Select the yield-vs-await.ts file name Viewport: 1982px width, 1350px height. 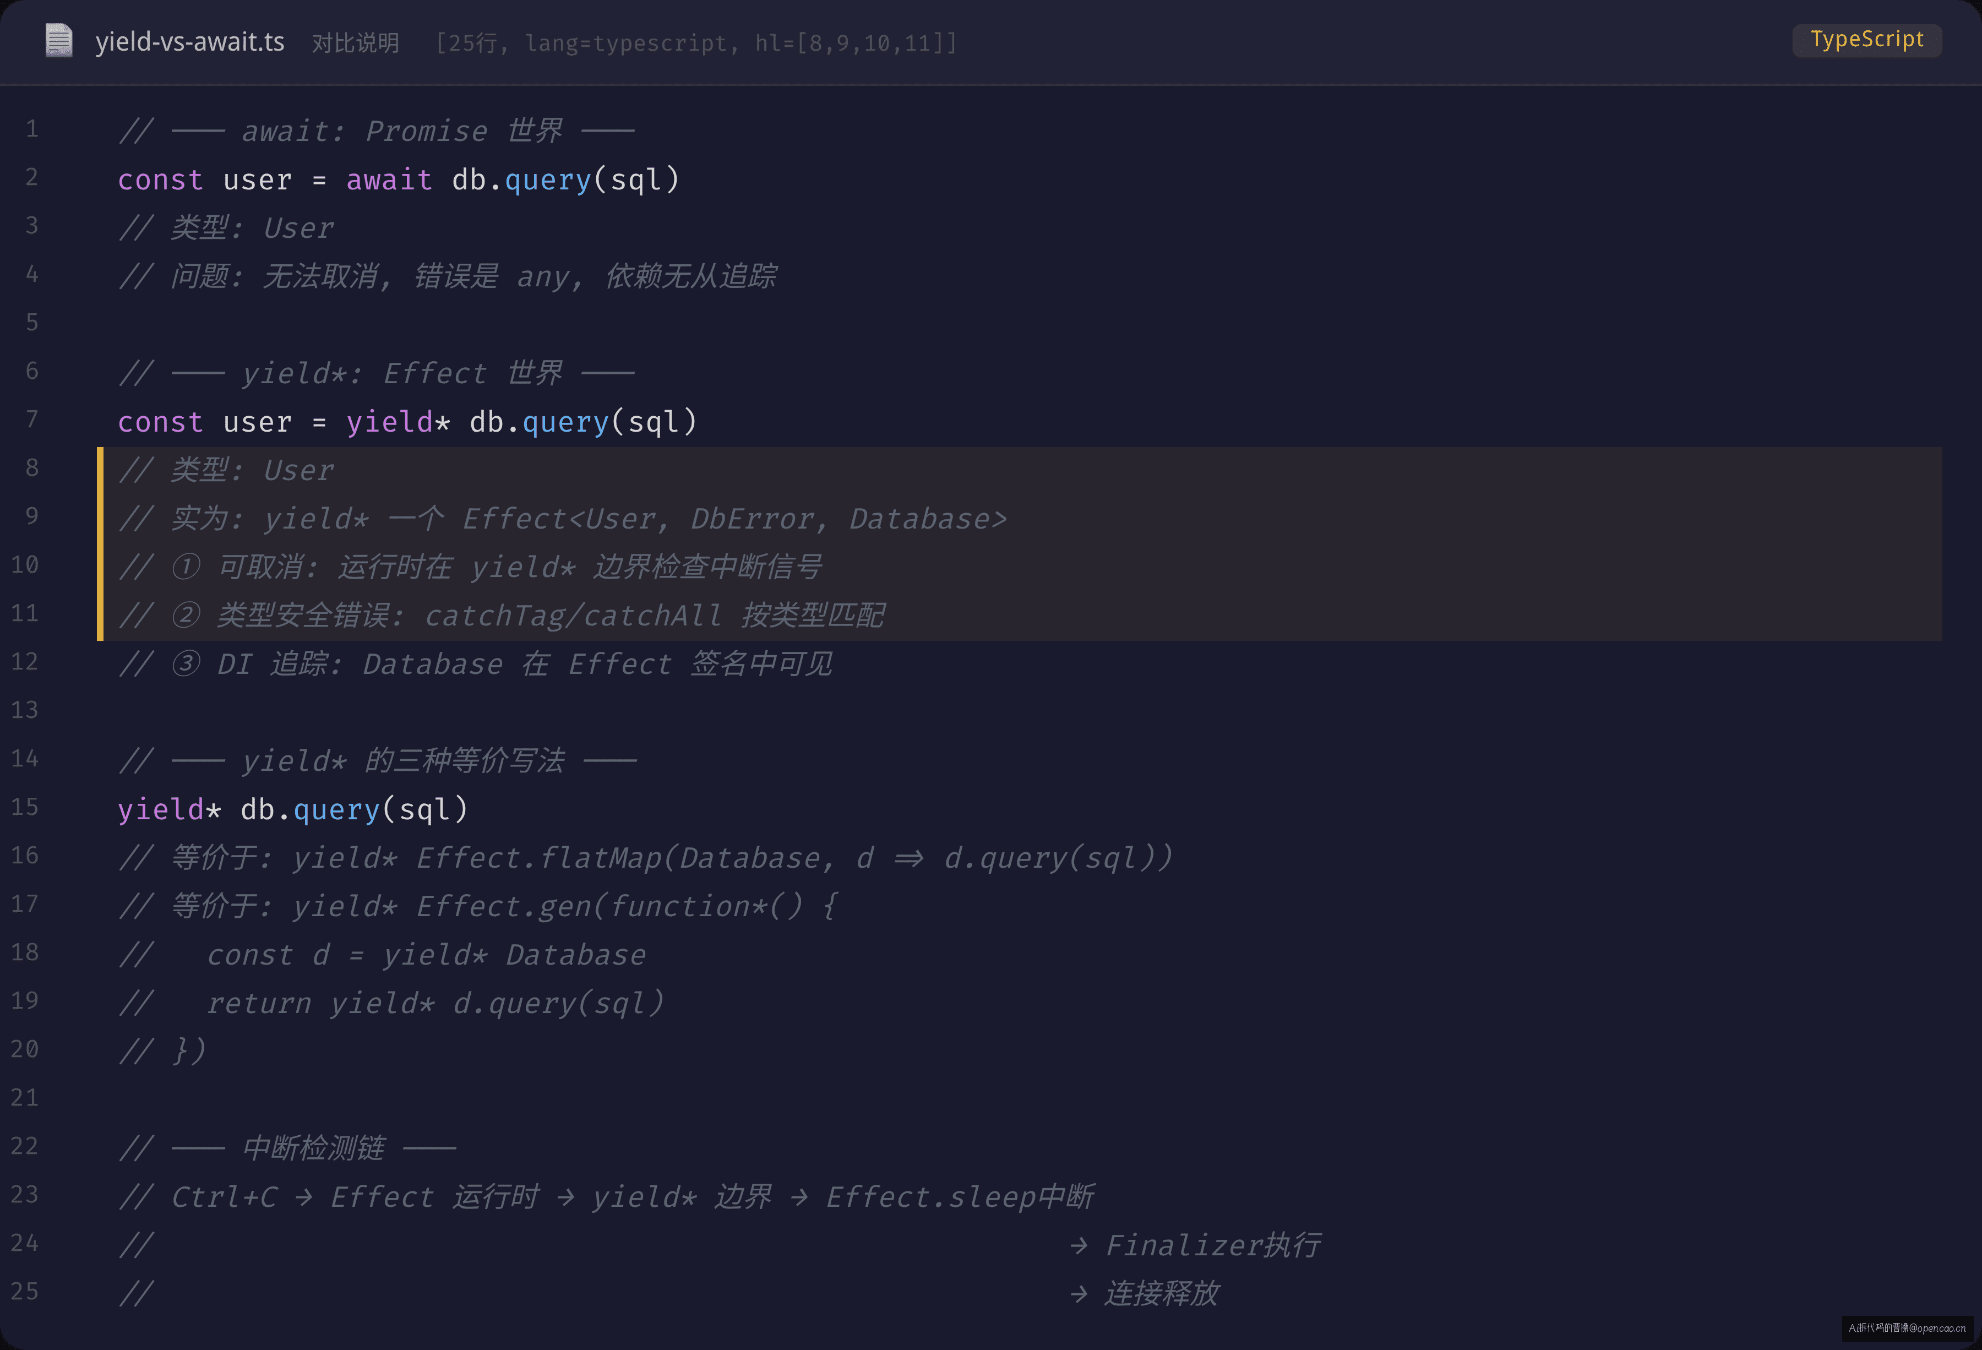click(190, 42)
